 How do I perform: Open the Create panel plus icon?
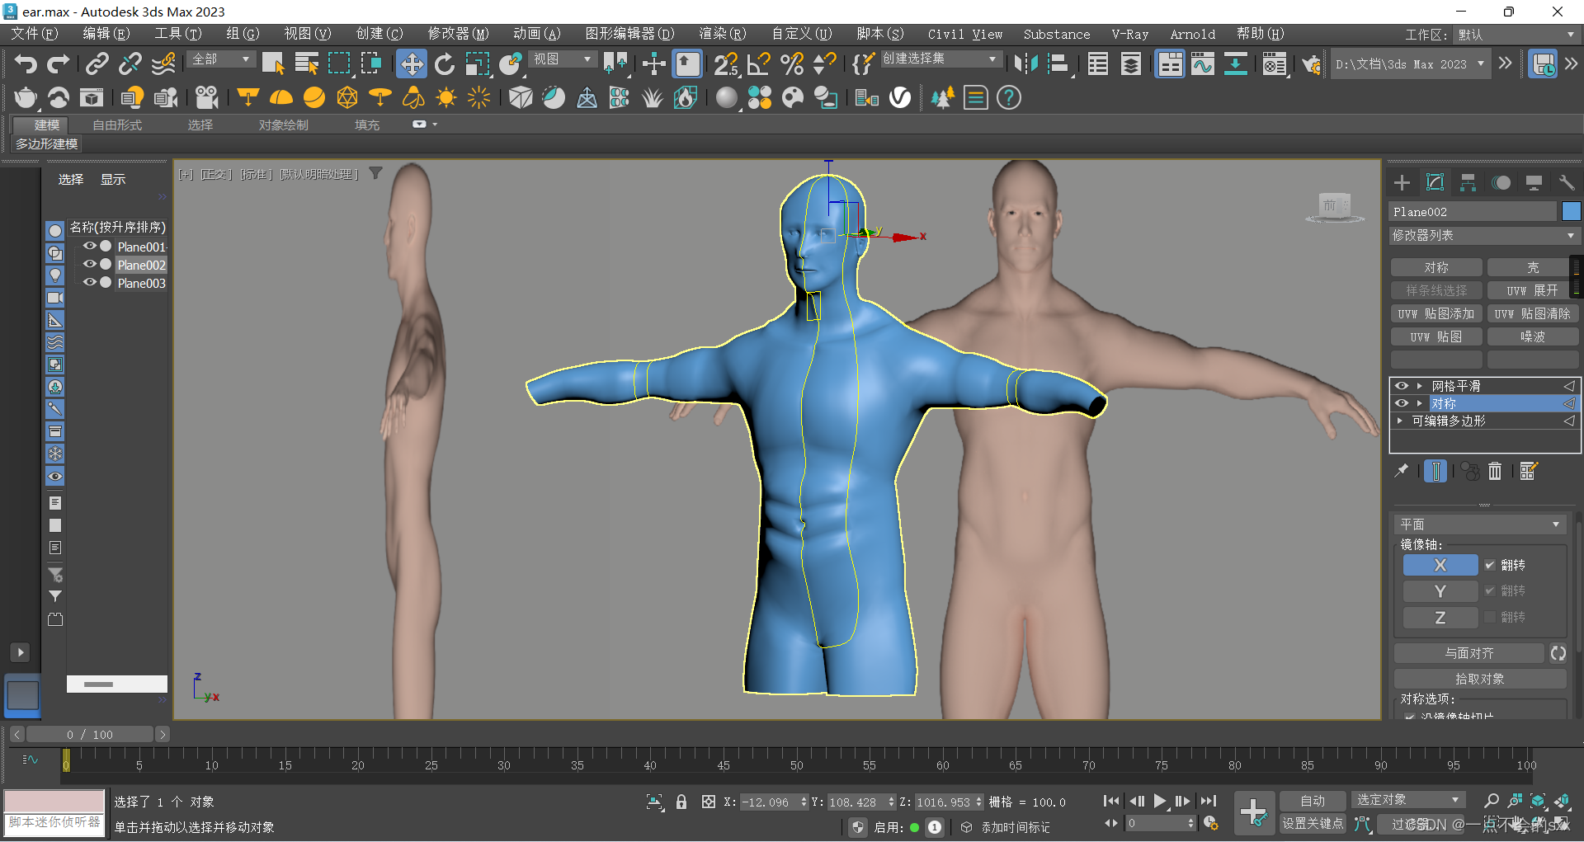(1402, 182)
